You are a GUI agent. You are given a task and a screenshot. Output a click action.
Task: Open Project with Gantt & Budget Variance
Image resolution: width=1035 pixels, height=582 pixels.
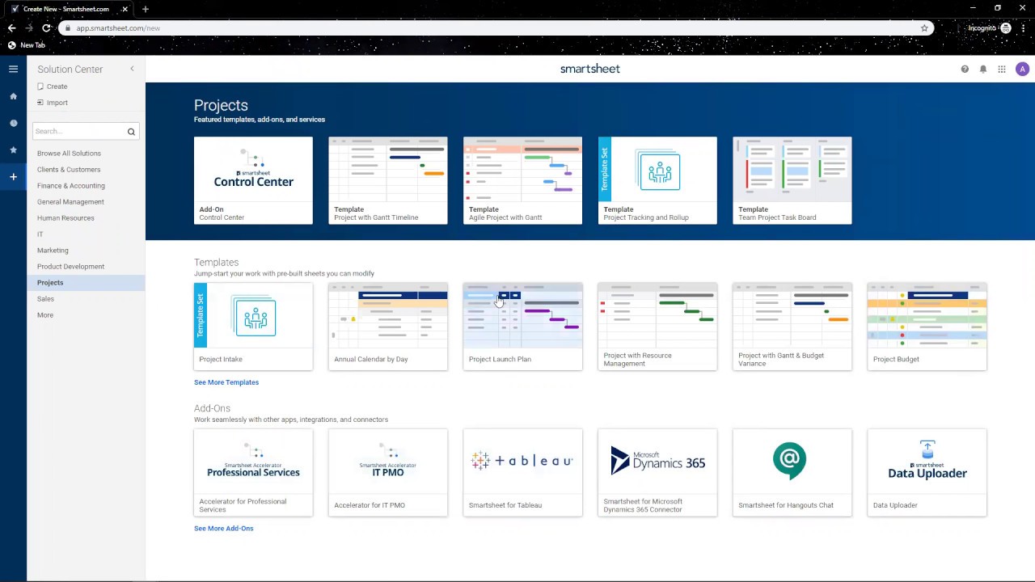[x=792, y=327]
